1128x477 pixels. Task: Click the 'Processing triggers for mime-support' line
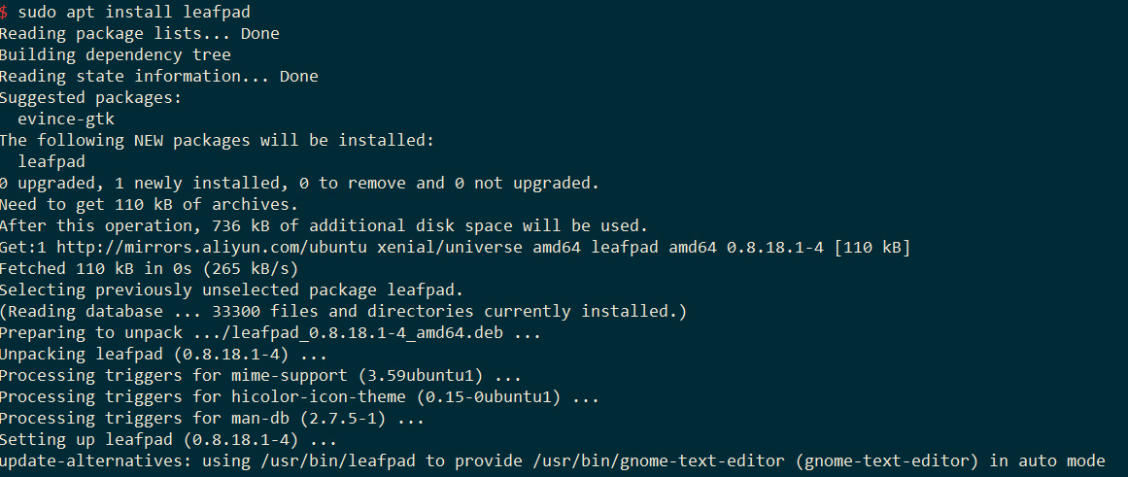[x=260, y=376]
